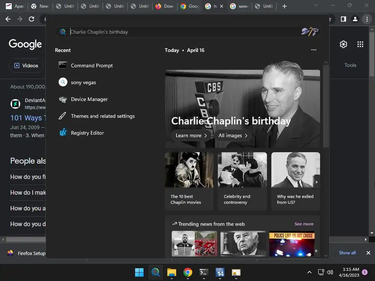Close the Chrome downloads bar

coord(368,252)
